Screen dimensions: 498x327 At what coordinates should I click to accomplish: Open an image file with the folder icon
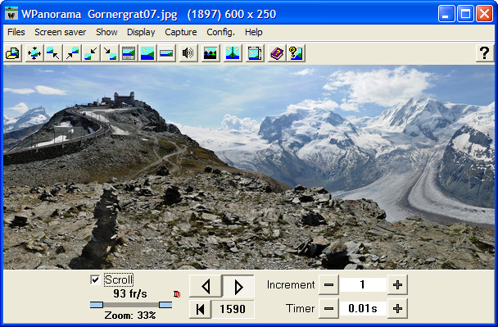click(13, 53)
